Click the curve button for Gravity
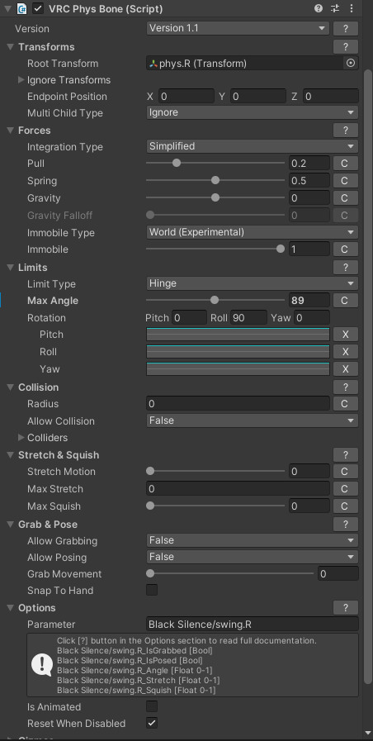 coord(346,198)
